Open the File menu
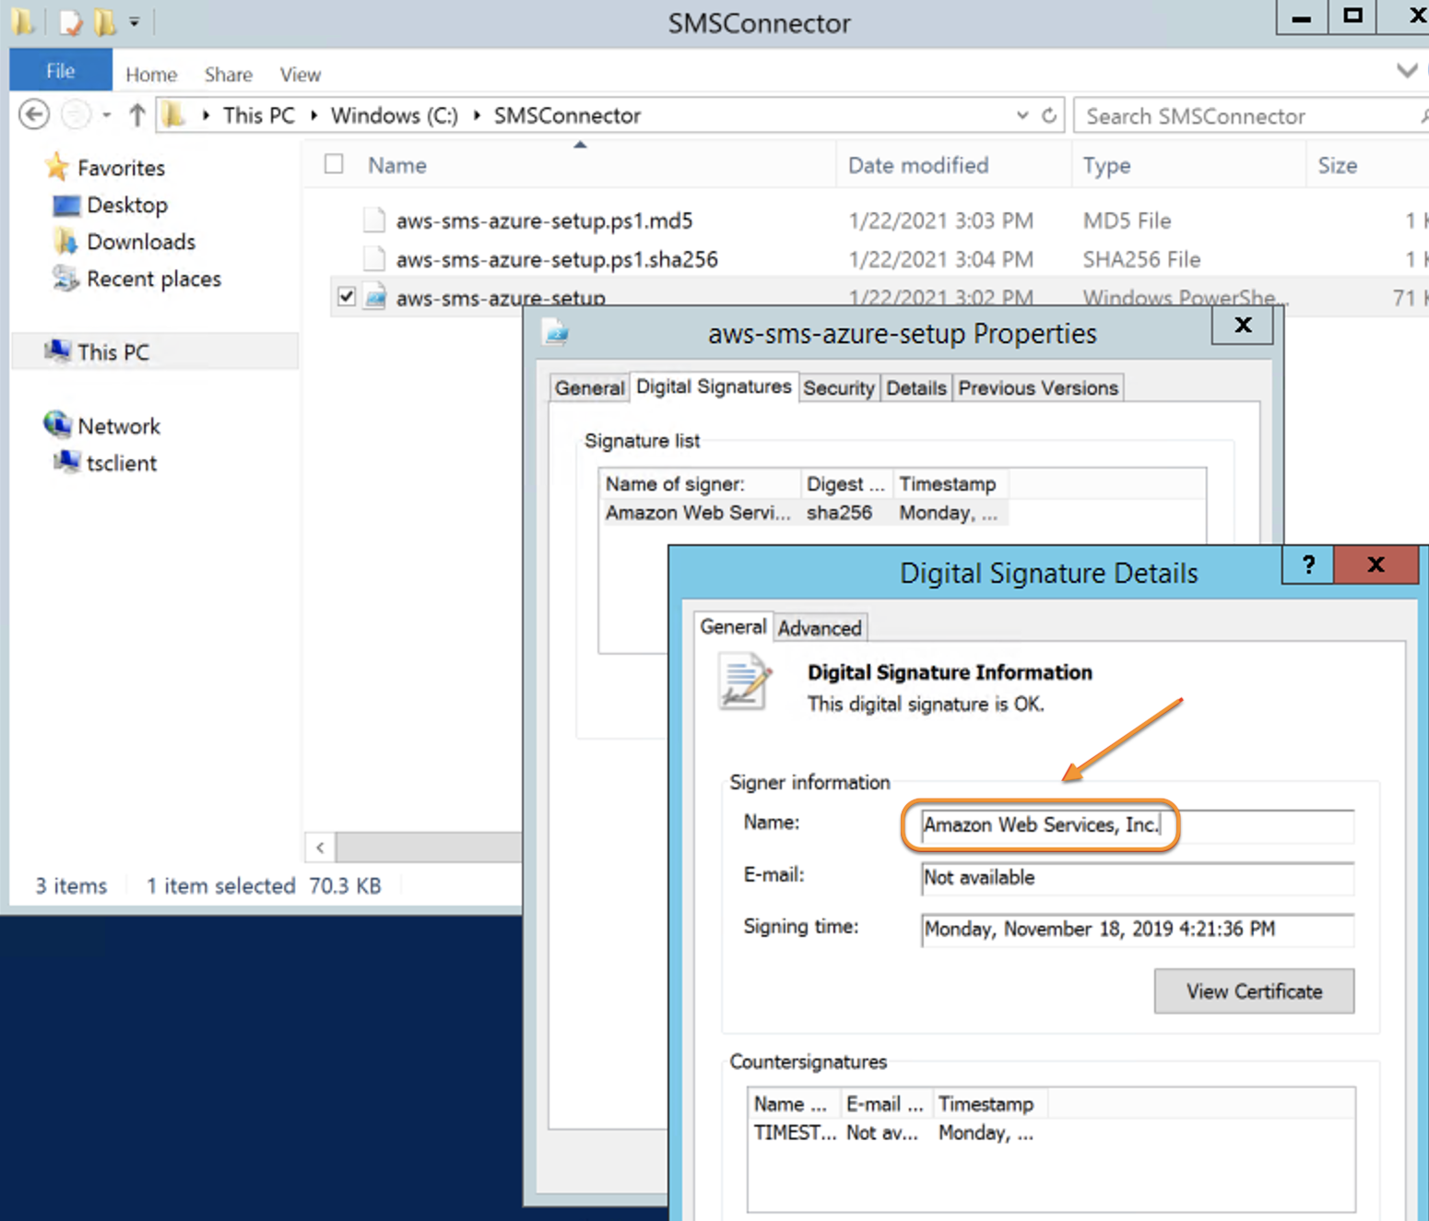 (x=61, y=71)
